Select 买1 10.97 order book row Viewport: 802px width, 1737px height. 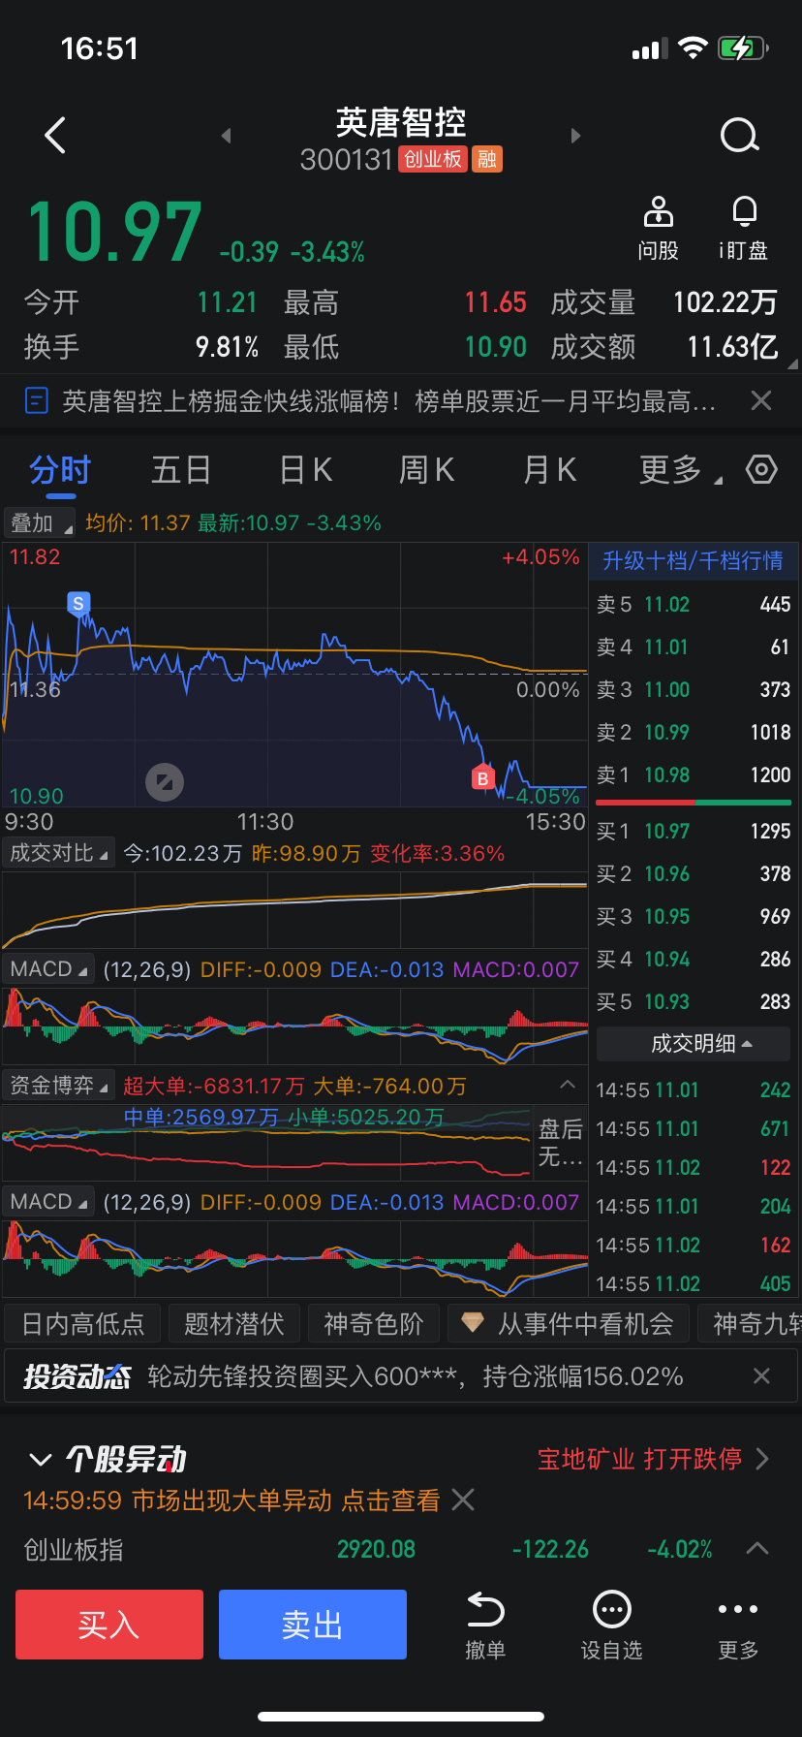(694, 832)
